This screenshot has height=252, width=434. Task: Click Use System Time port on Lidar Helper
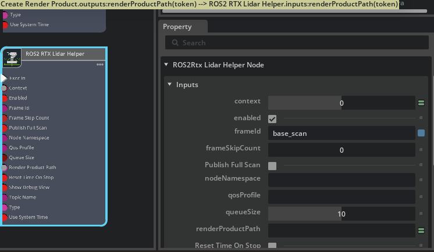tap(5, 217)
